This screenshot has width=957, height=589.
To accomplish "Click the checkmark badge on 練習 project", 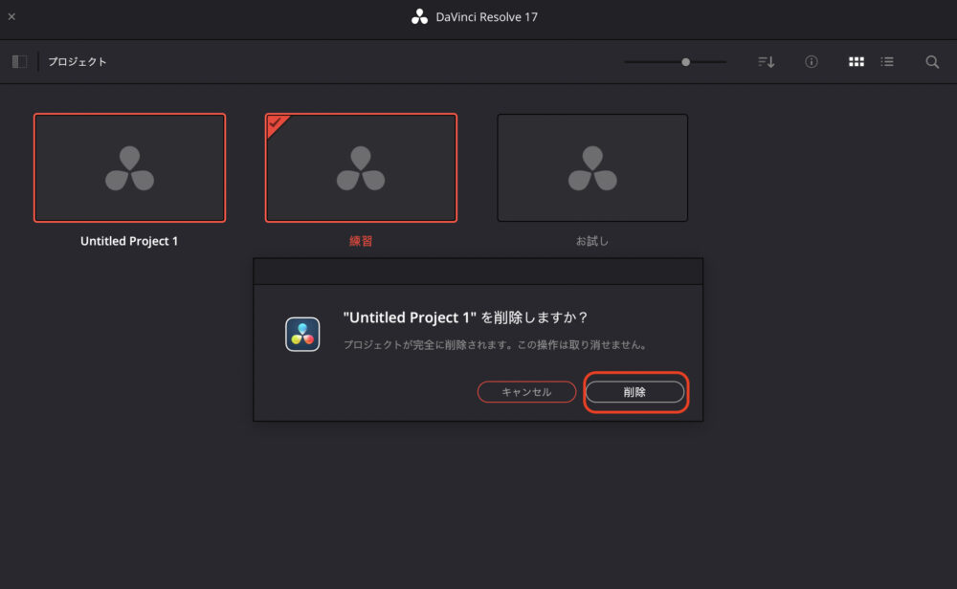I will pyautogui.click(x=276, y=123).
